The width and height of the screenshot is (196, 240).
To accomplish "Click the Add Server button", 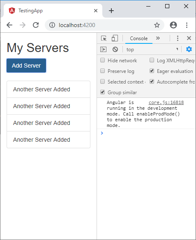I will pos(26,66).
